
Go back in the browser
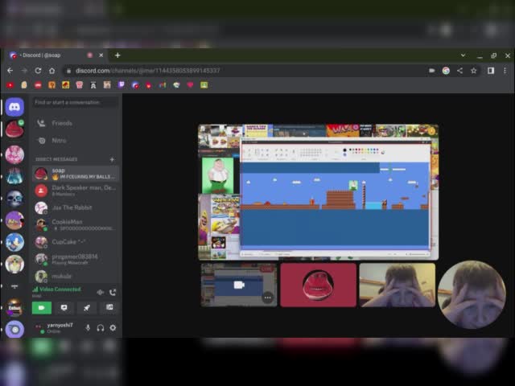pyautogui.click(x=10, y=71)
